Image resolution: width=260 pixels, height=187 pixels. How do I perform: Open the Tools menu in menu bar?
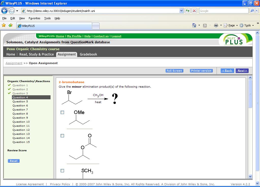click(x=47, y=18)
